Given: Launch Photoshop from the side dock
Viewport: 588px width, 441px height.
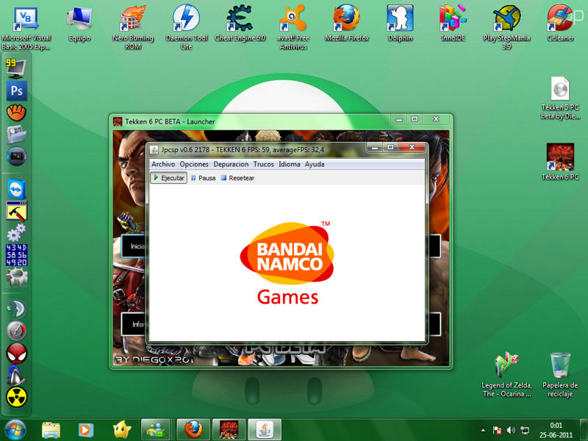Looking at the screenshot, I should 16,90.
